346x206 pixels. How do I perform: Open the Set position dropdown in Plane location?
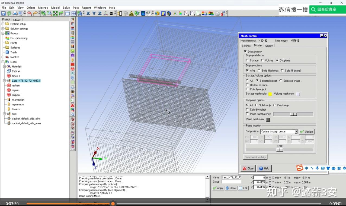pyautogui.click(x=296, y=131)
